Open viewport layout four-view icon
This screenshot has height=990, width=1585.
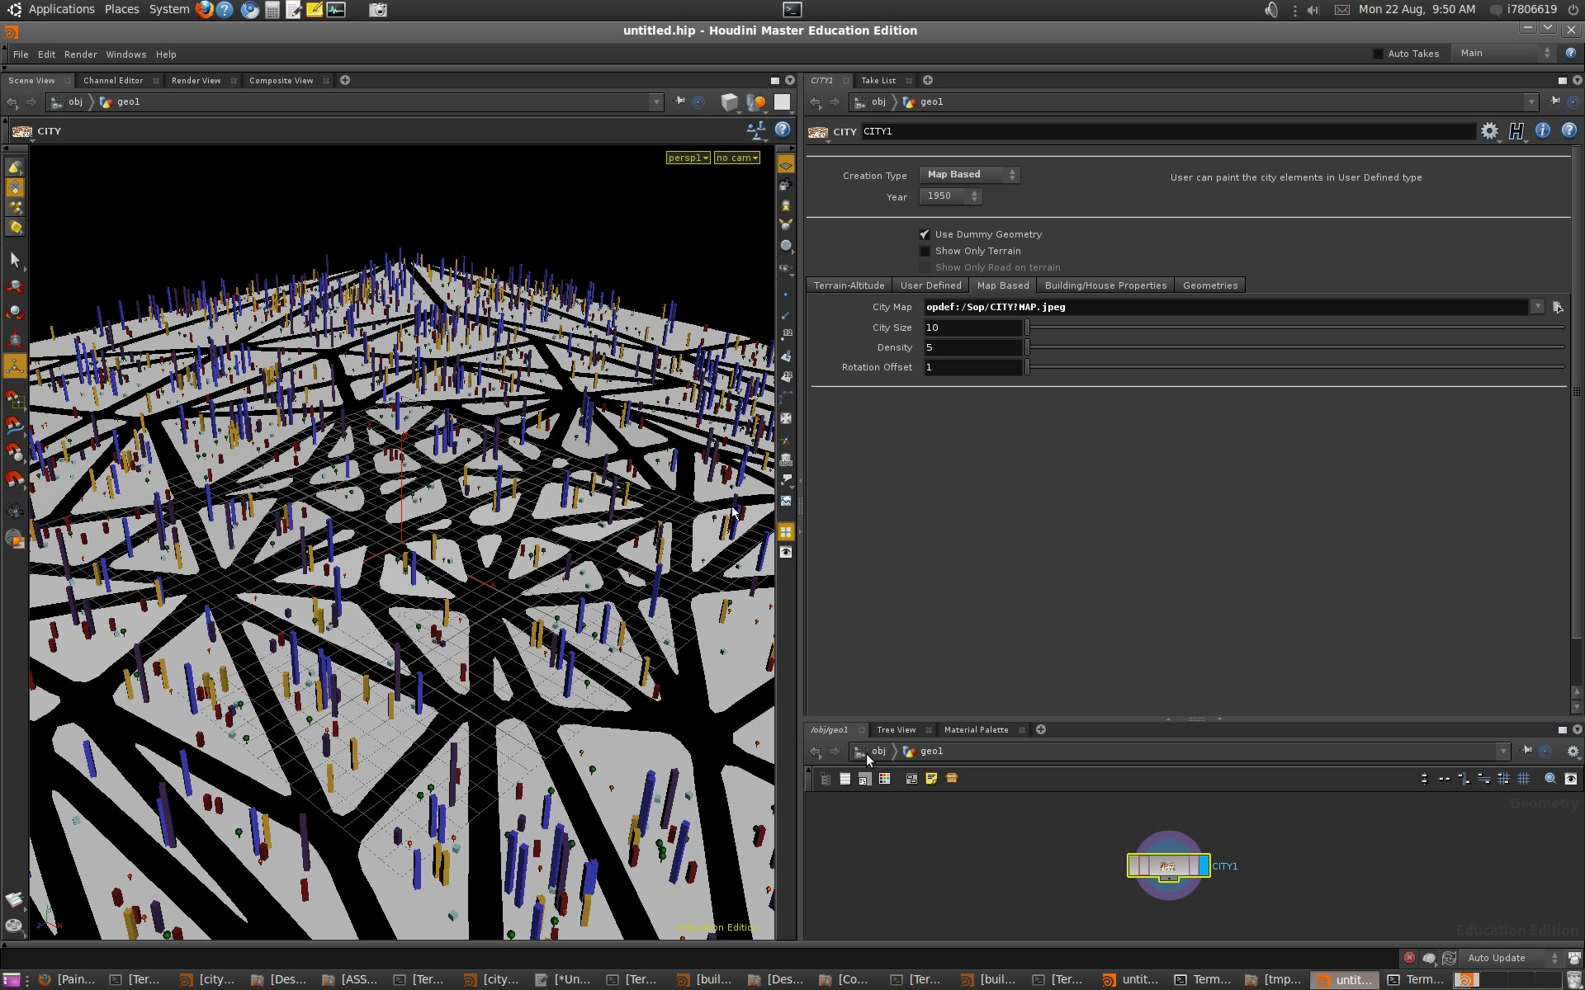tap(786, 532)
